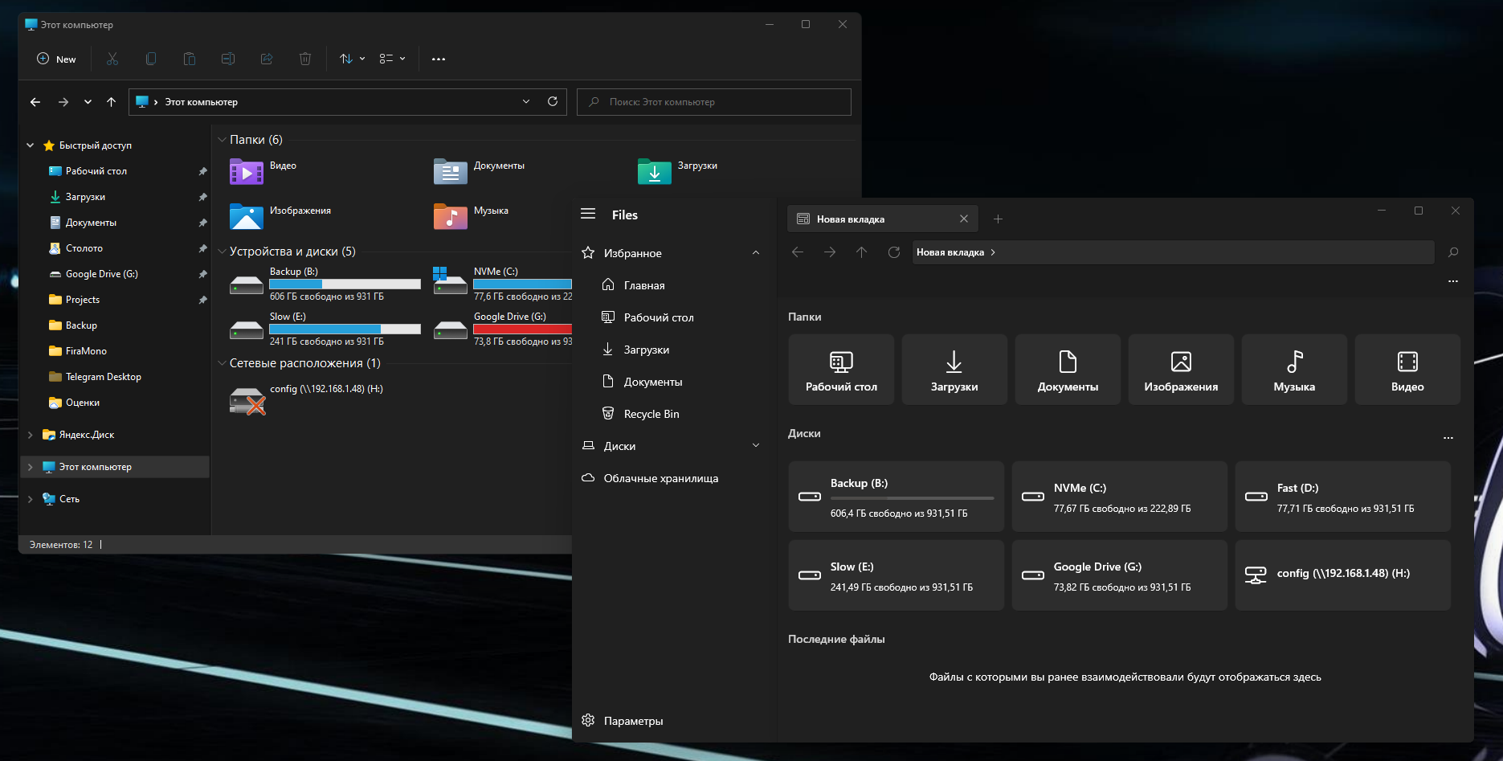Open the Backup (B:) drive card in Files
This screenshot has width=1503, height=761.
tap(896, 497)
